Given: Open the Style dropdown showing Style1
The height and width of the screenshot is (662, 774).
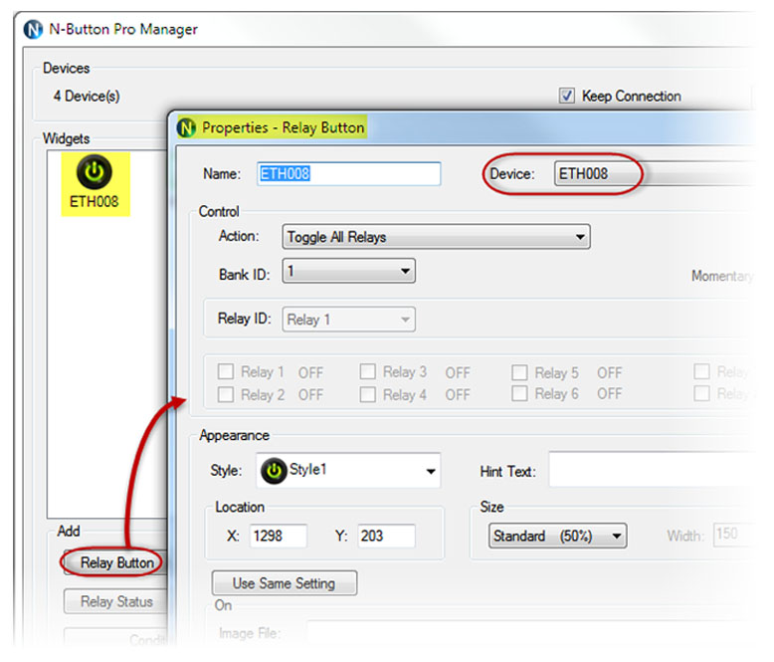Looking at the screenshot, I should point(348,470).
